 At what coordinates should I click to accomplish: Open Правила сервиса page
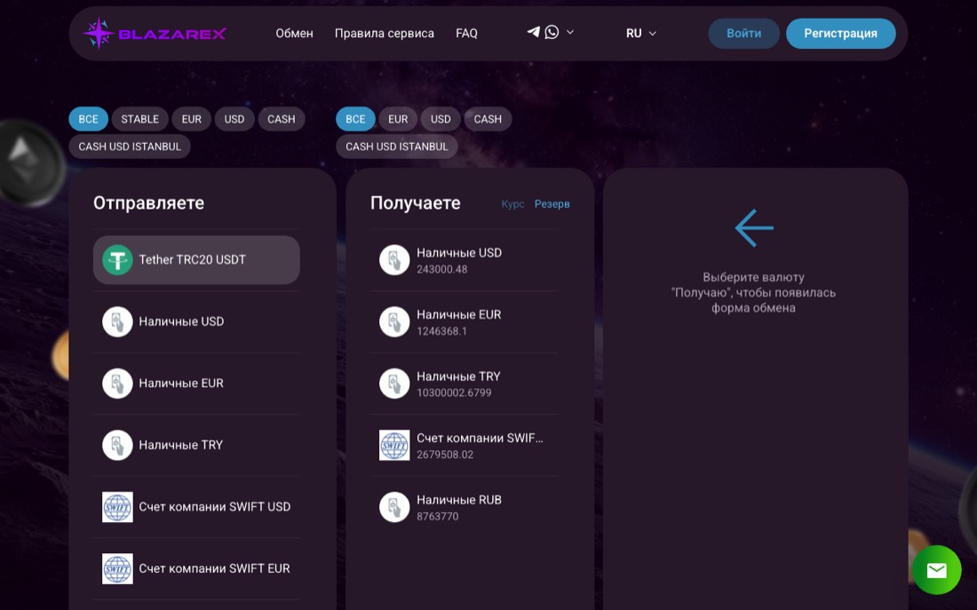pyautogui.click(x=385, y=33)
